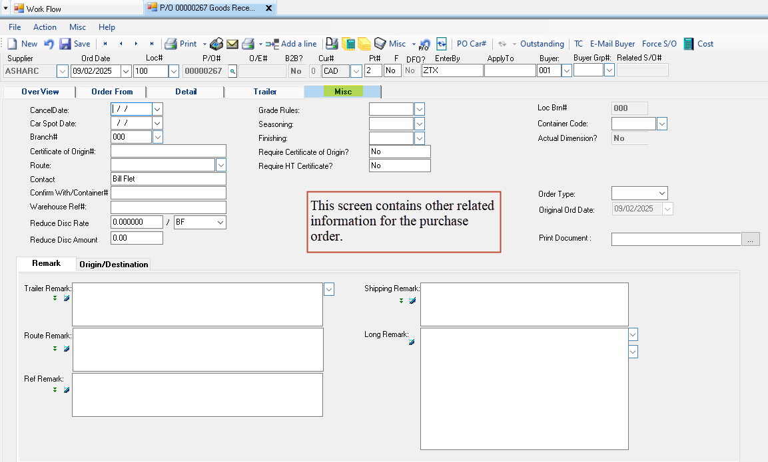Open the P/O number lookup icon
Screen dimensions: 768x462
(232, 70)
